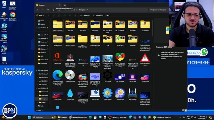Open Músicas quick access item
This screenshot has height=120, width=214.
(43, 49)
